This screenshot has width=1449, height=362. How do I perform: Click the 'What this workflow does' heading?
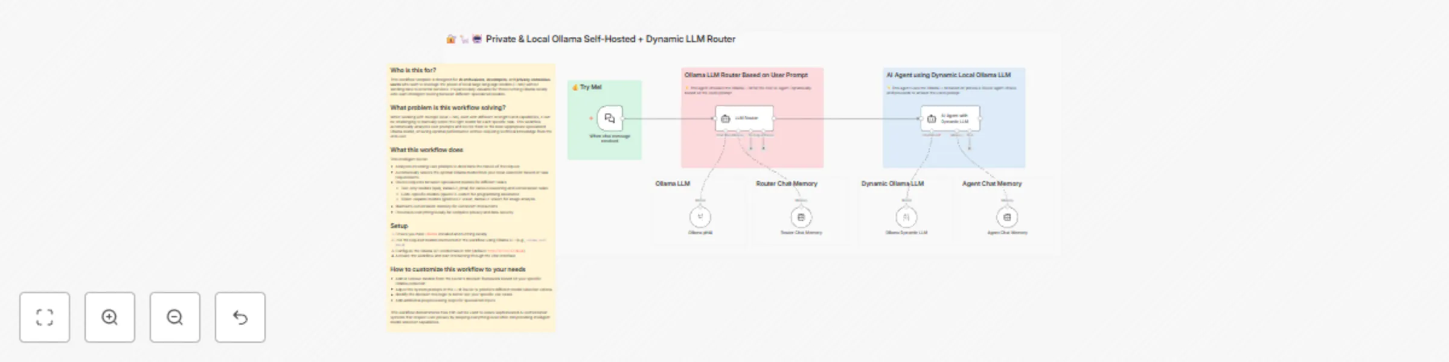pyautogui.click(x=426, y=150)
